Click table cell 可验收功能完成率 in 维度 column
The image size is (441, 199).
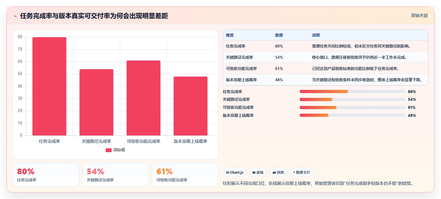click(241, 69)
